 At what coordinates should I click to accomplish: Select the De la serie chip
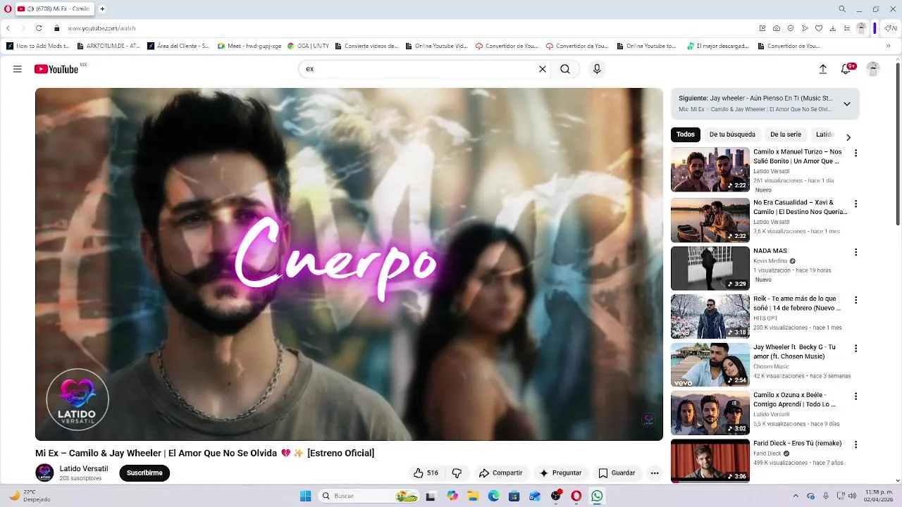click(786, 134)
